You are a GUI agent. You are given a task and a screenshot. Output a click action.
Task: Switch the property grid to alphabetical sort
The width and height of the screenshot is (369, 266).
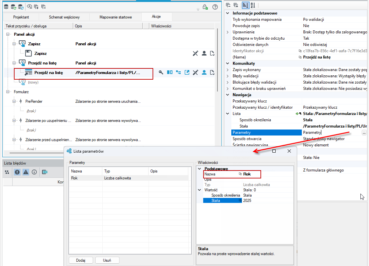253,5
